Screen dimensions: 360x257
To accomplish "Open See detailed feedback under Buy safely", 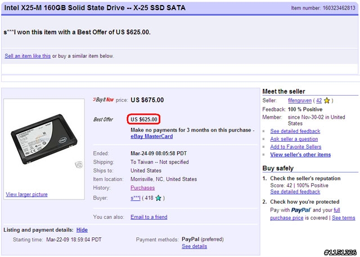I will pos(295,192).
